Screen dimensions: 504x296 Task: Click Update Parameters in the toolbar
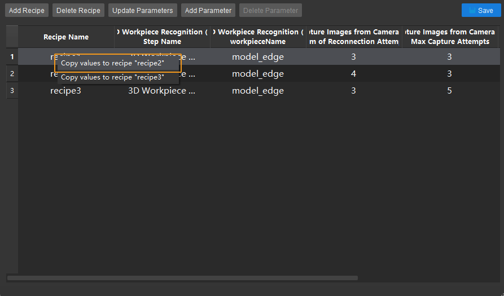coord(142,11)
